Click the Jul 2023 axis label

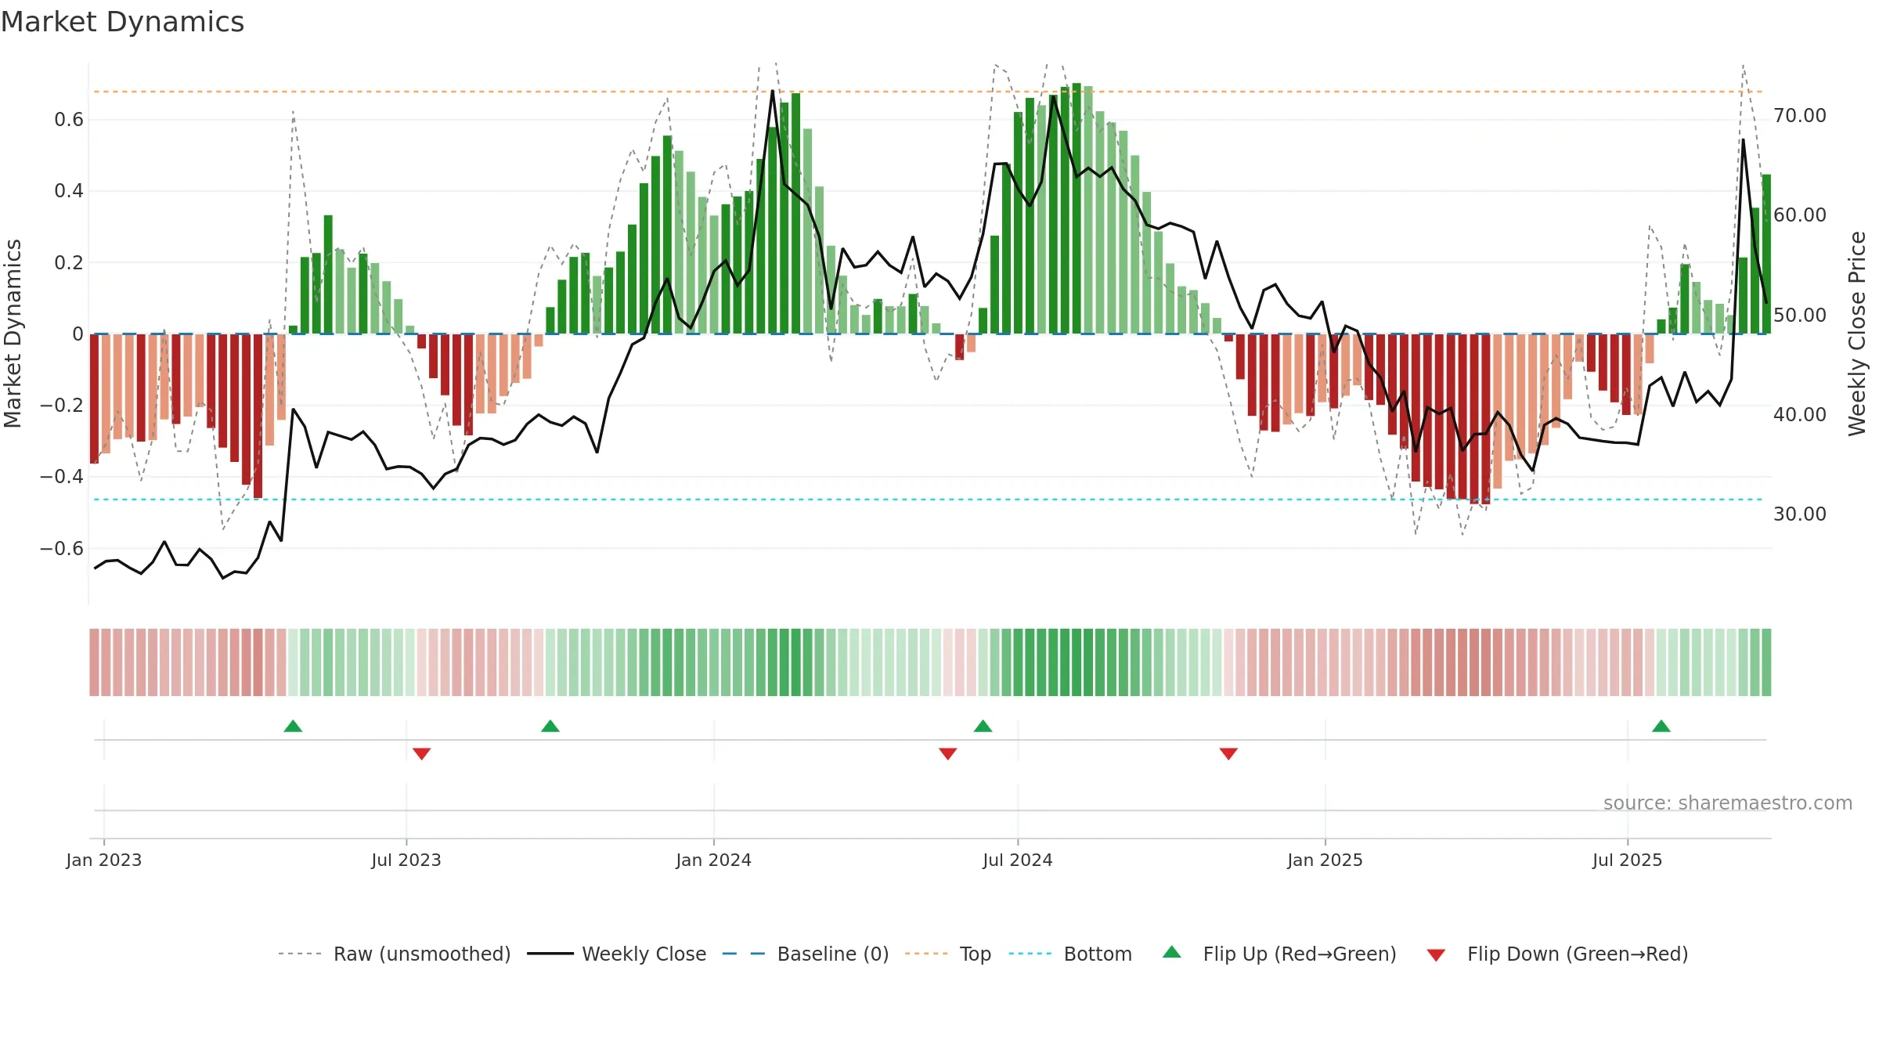[x=406, y=860]
